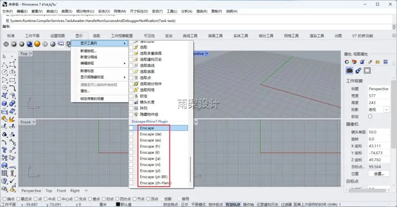The image size is (397, 207).
Task: Click the Fillet curves arc icon
Action: pyautogui.click(x=12, y=88)
